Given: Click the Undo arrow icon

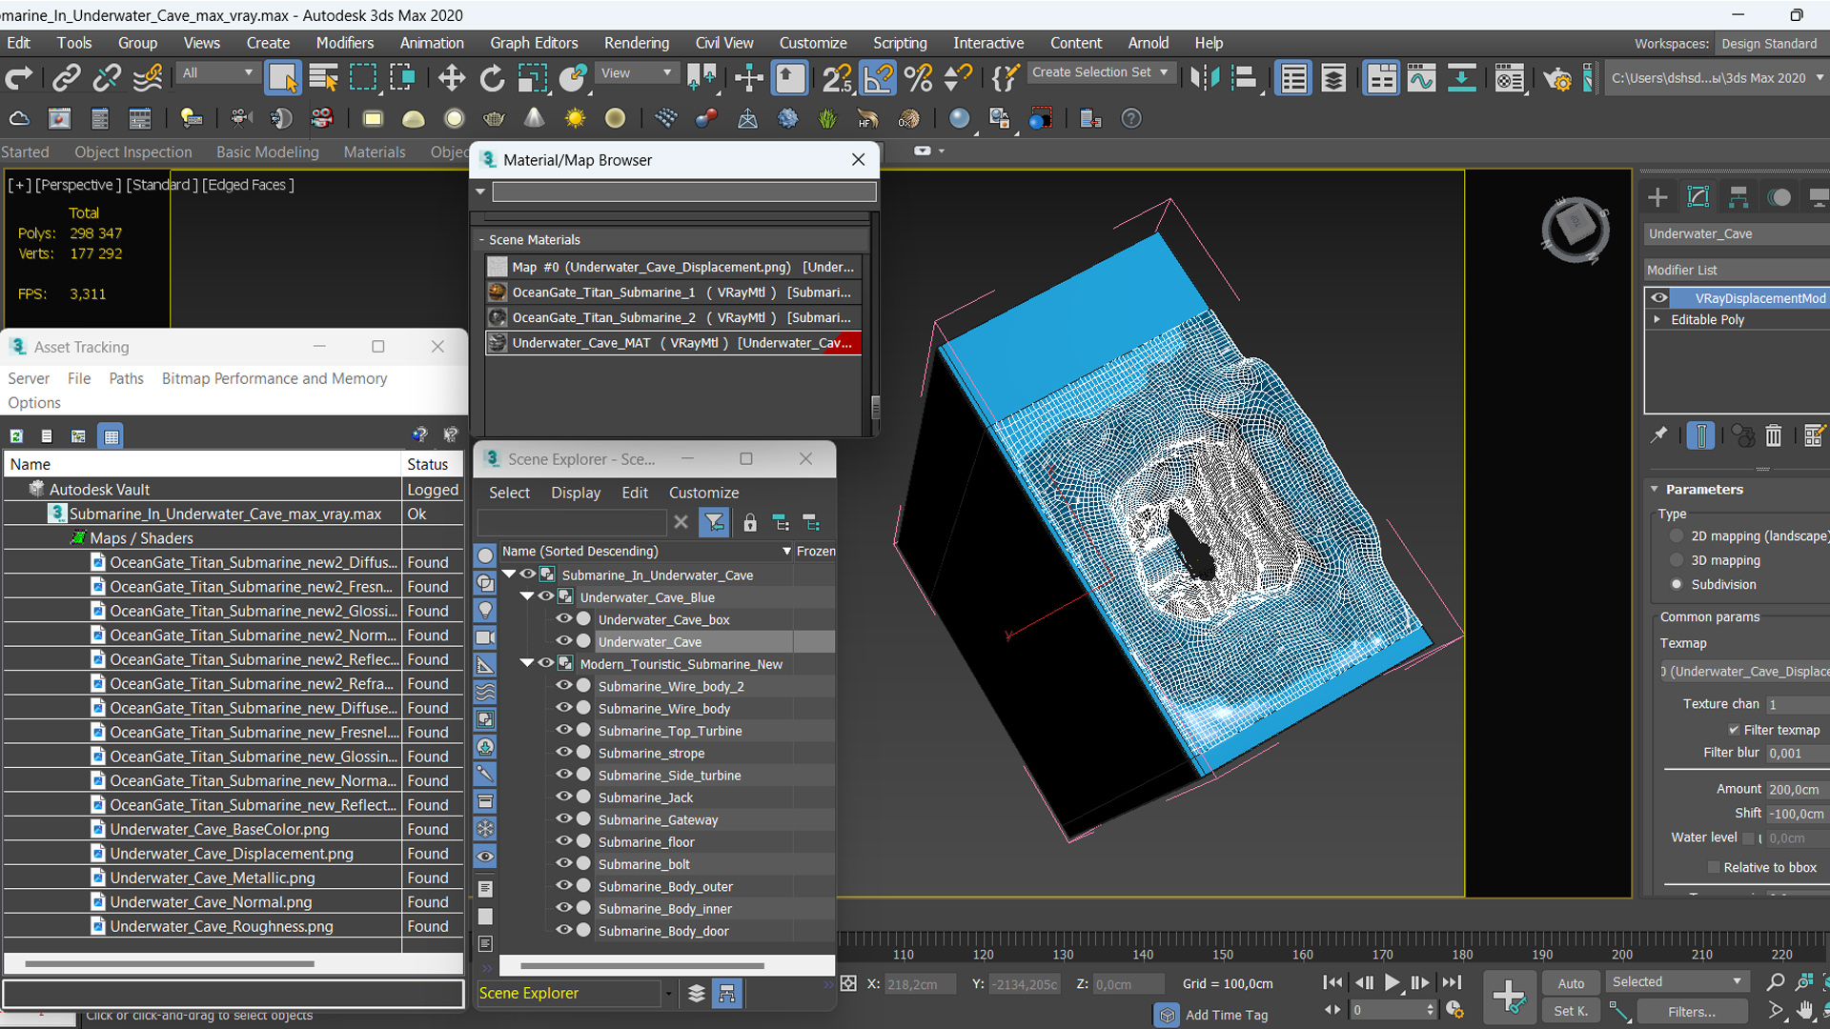Looking at the screenshot, I should pos(19,78).
